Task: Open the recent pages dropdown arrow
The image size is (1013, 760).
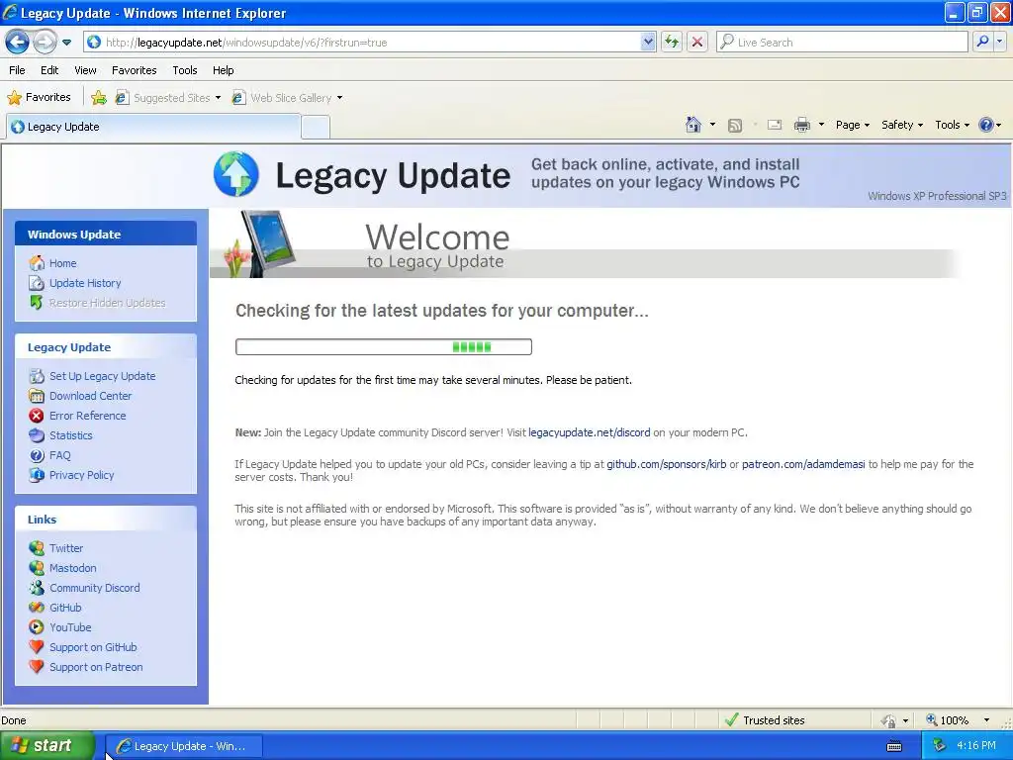Action: click(x=66, y=43)
